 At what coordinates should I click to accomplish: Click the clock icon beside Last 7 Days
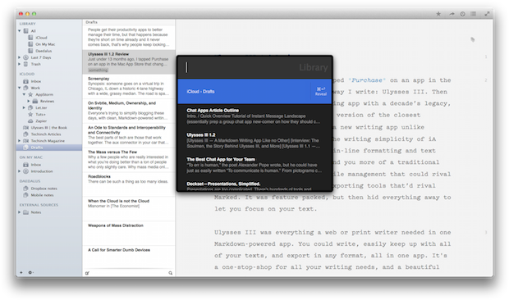(25, 57)
